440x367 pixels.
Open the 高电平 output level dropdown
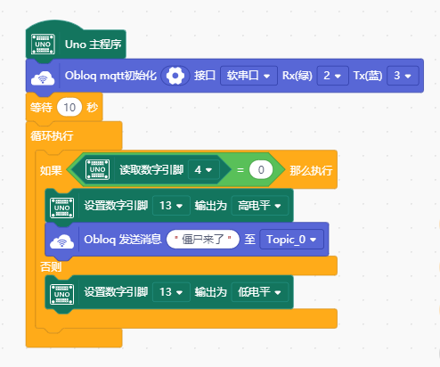pyautogui.click(x=260, y=206)
